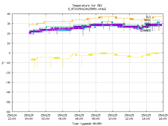Click the 'Time (yymmdd HH:MM)' axis title
This screenshot has height=126, width=168.
coord(87,124)
